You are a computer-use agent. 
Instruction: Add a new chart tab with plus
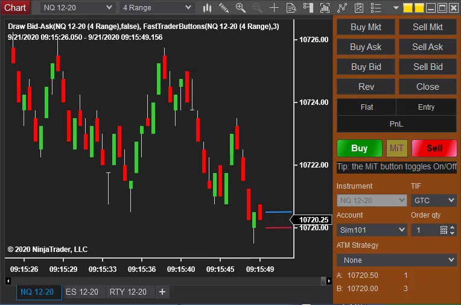point(162,292)
